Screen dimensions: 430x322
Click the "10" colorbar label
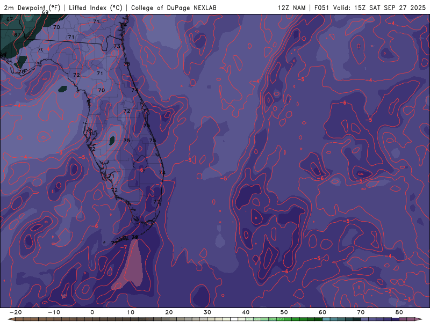coord(131,312)
